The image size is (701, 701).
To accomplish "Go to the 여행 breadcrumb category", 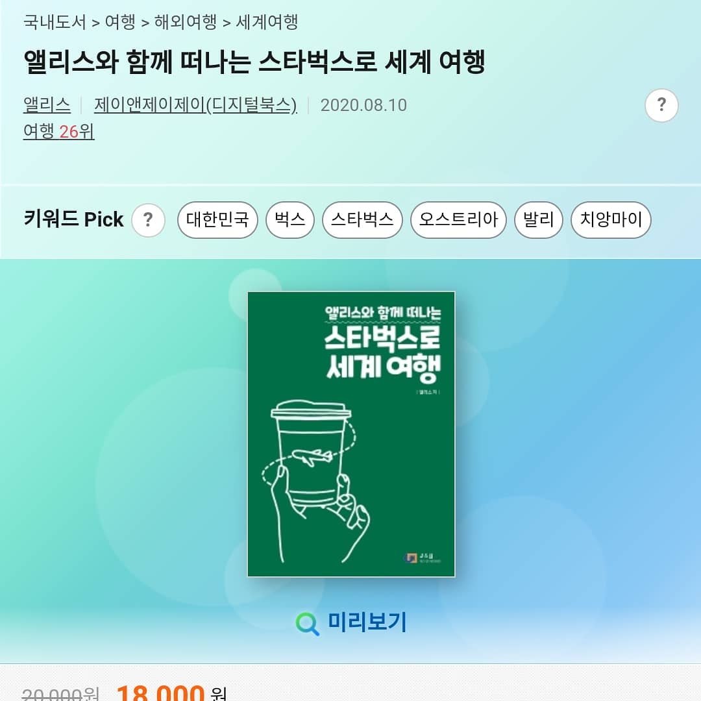I will (x=120, y=21).
